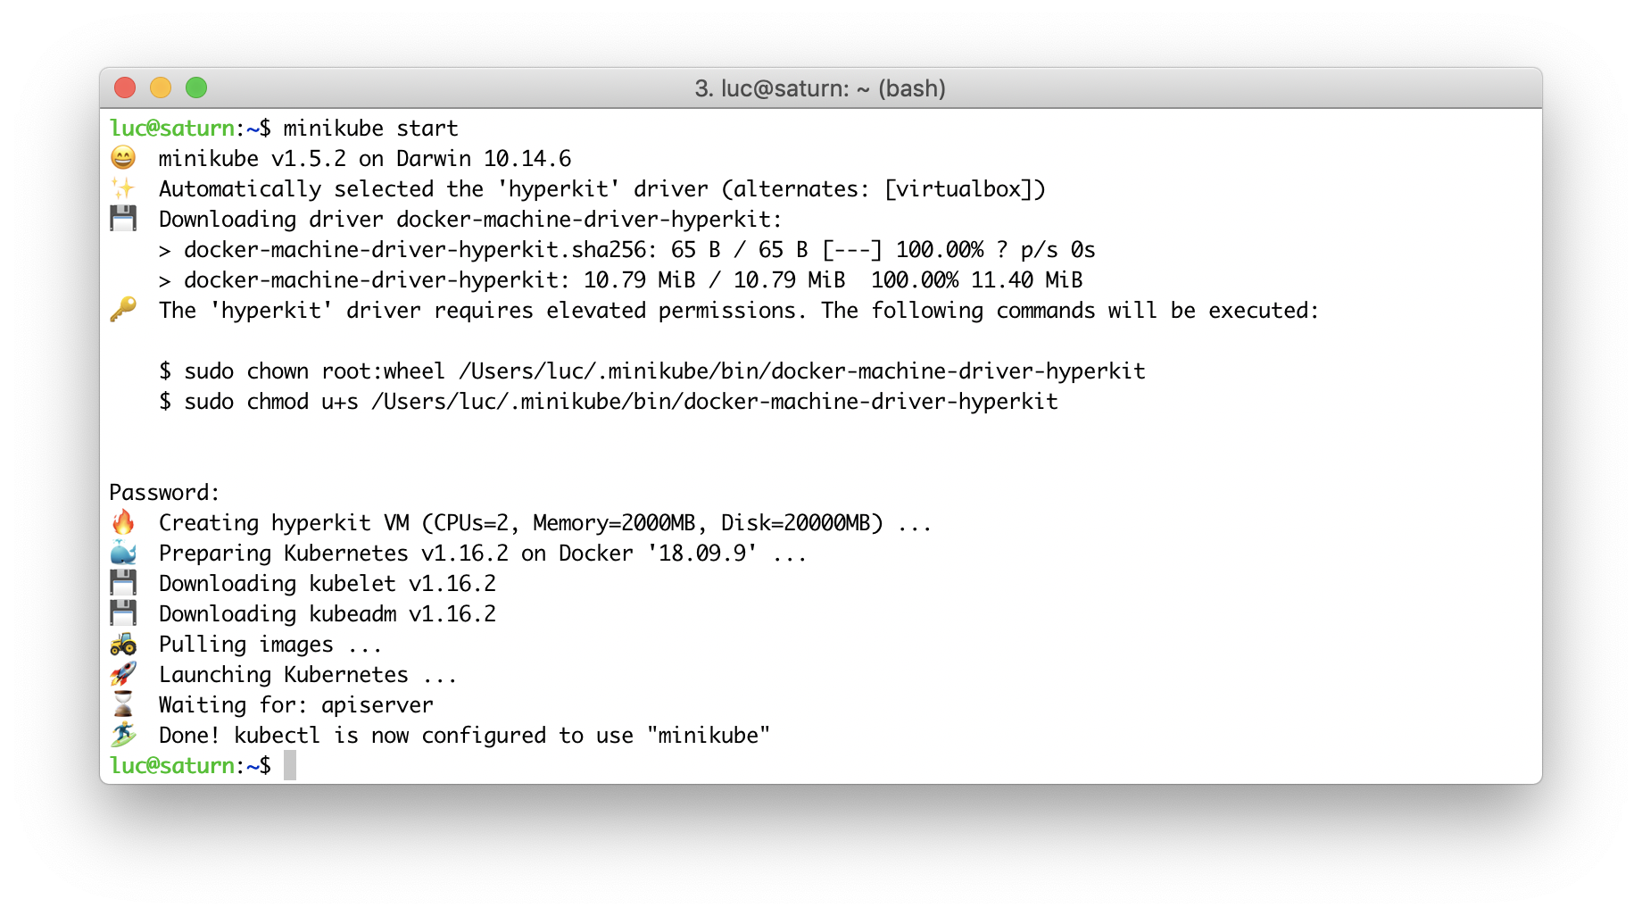
Task: Click the hourglass emoji beside Waiting for apiserver
Action: (x=123, y=704)
